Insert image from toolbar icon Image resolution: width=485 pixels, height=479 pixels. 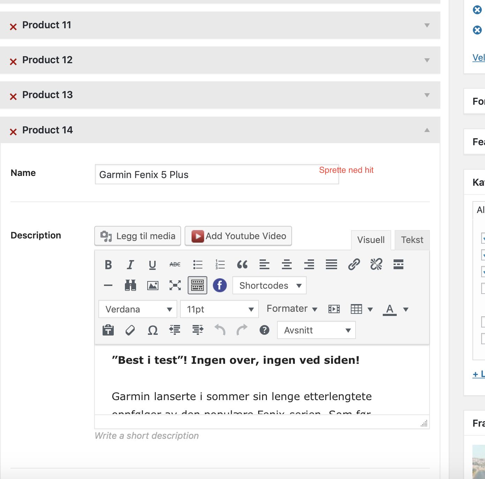pyautogui.click(x=152, y=286)
